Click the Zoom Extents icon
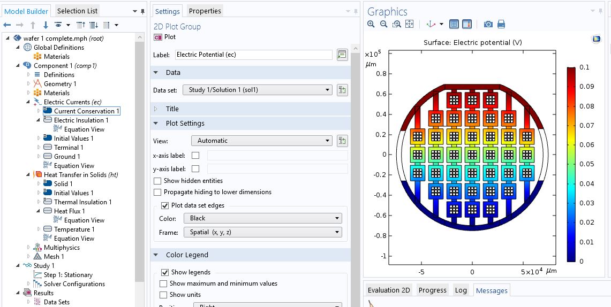This screenshot has width=611, height=307. click(409, 24)
